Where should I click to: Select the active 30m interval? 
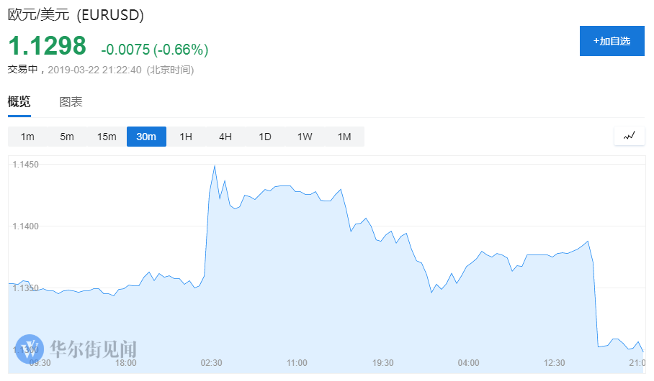(x=146, y=137)
